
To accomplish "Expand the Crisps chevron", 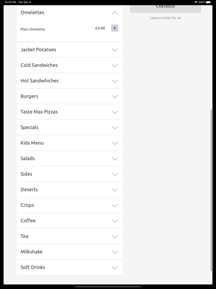I will click(115, 205).
